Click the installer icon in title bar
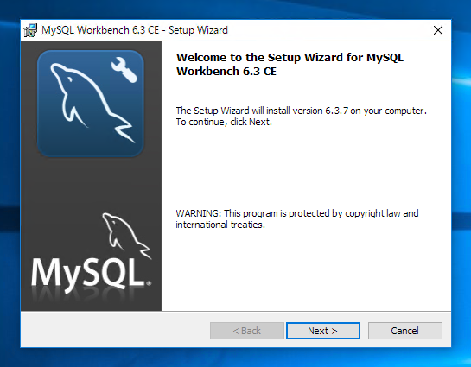 click(30, 30)
